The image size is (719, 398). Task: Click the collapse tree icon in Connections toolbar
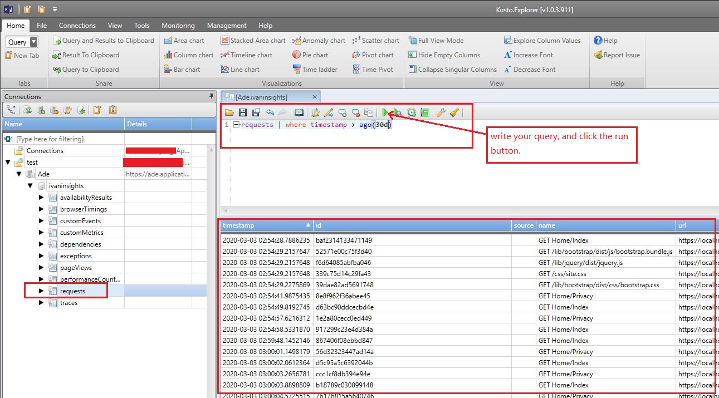point(11,110)
